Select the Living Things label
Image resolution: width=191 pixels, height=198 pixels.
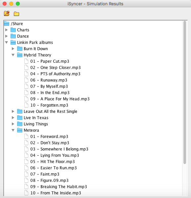pyautogui.click(x=36, y=124)
